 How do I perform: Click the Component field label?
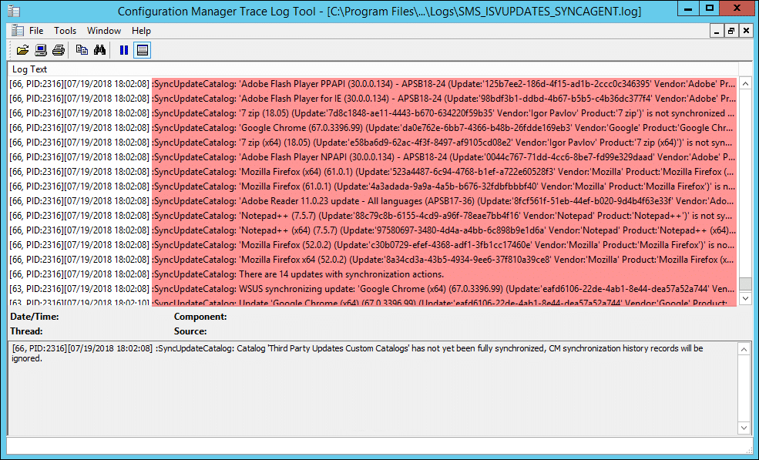pos(200,317)
